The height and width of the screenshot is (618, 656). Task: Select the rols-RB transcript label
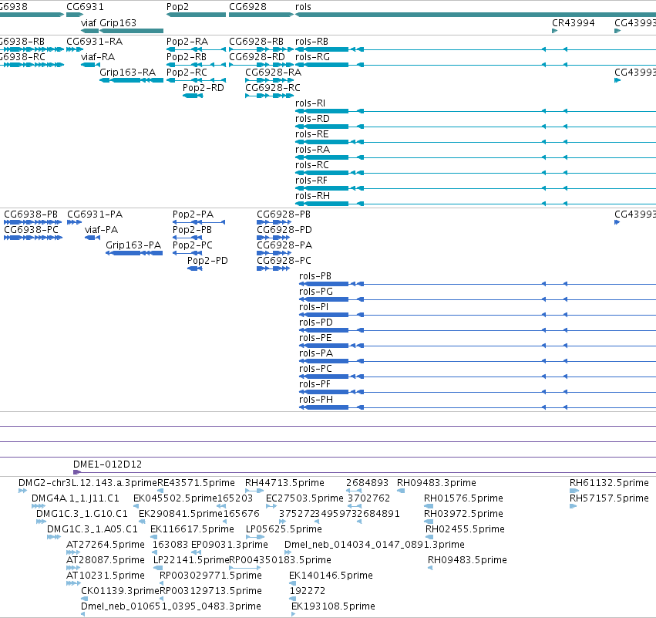(x=311, y=42)
